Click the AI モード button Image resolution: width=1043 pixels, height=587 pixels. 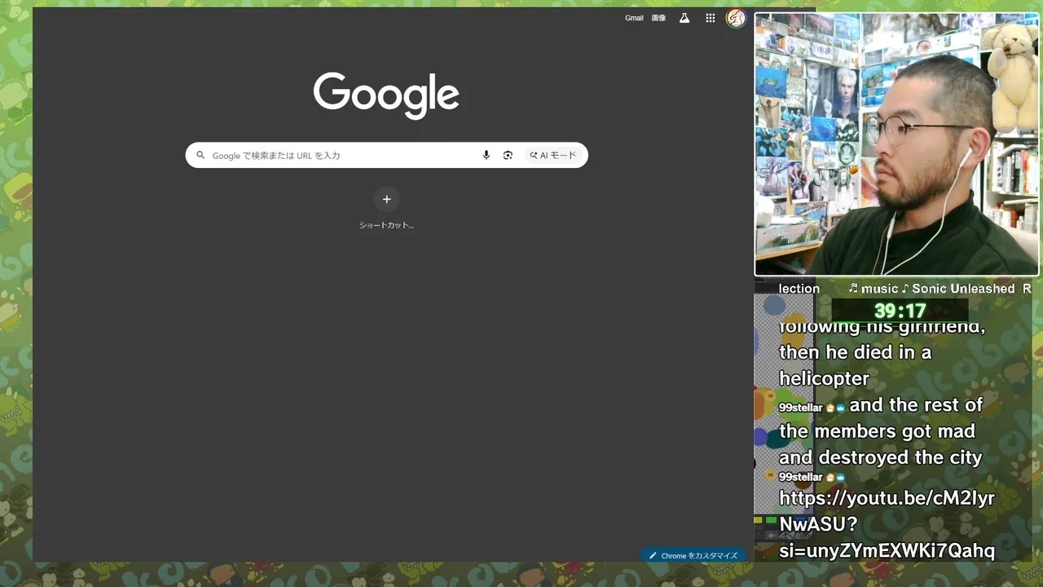coord(553,155)
